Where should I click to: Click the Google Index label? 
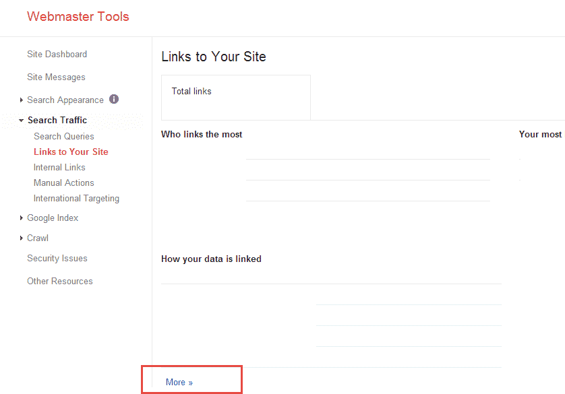click(x=53, y=218)
